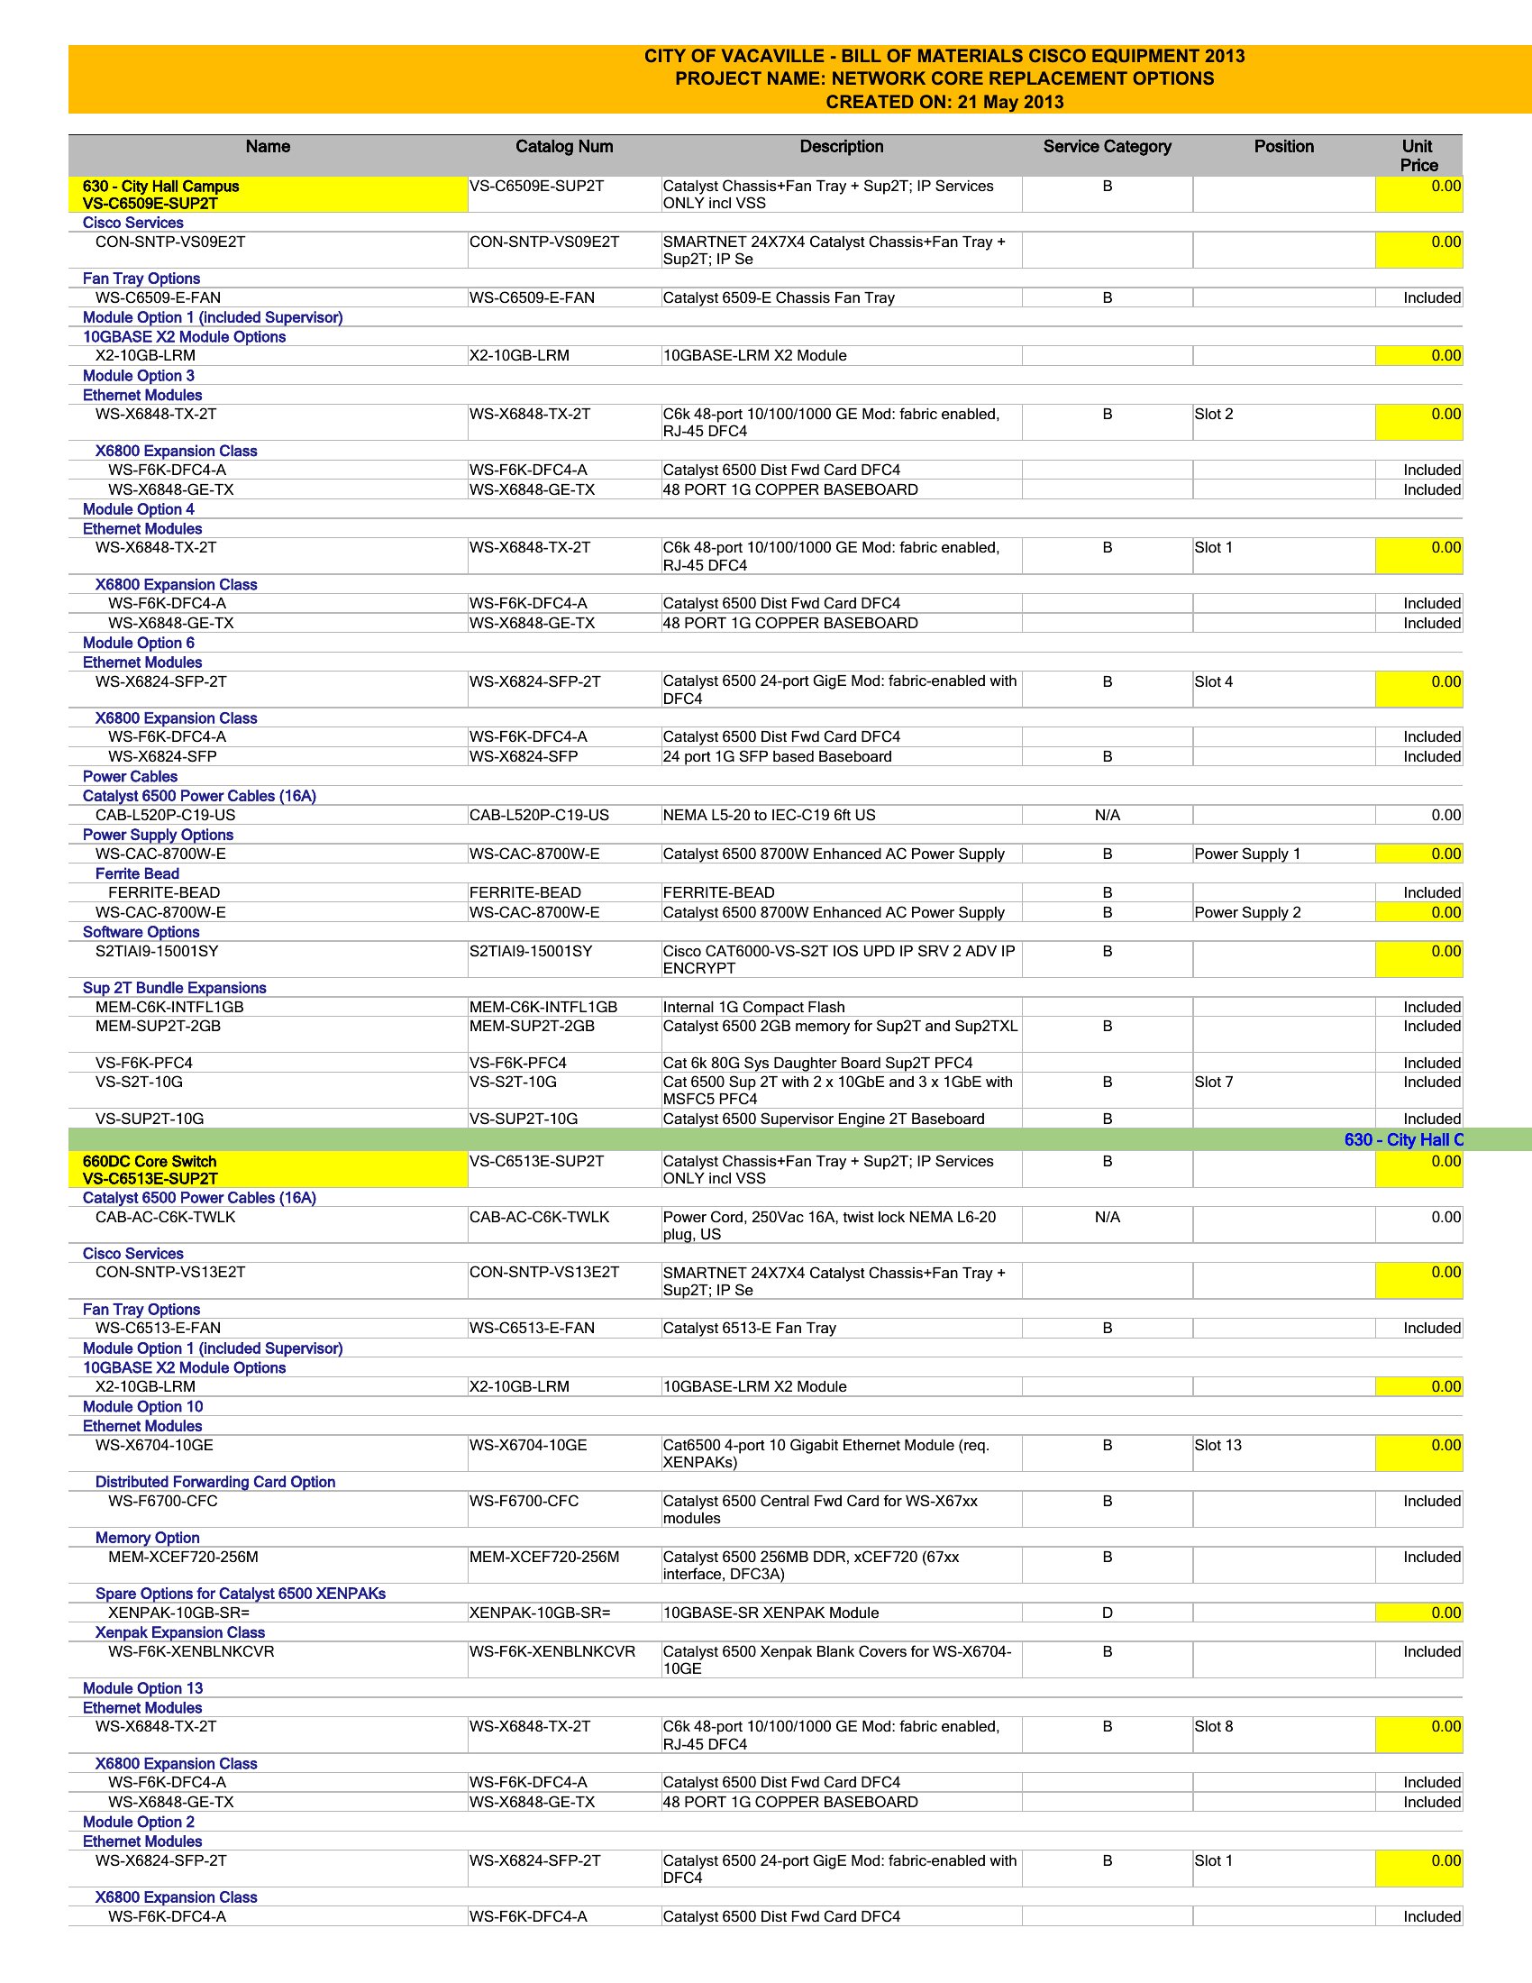Select "VS-S2T-10G" in the Name column
Screen dimensions: 1532x1983
pyautogui.click(x=139, y=1083)
